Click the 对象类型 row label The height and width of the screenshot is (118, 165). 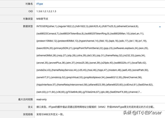point(28,19)
